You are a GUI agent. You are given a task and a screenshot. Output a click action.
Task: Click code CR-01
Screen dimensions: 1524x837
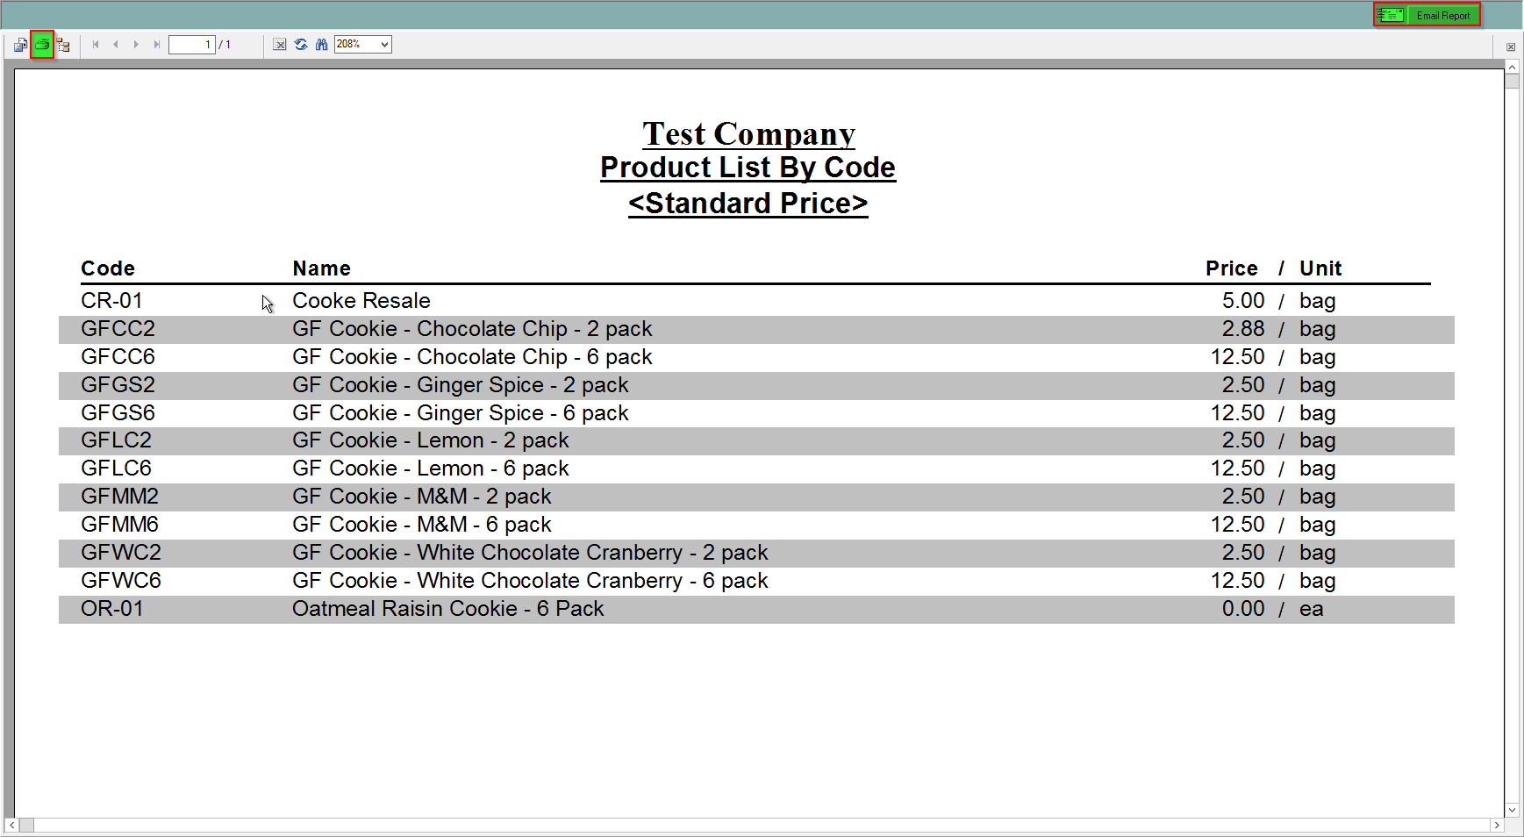tap(112, 301)
